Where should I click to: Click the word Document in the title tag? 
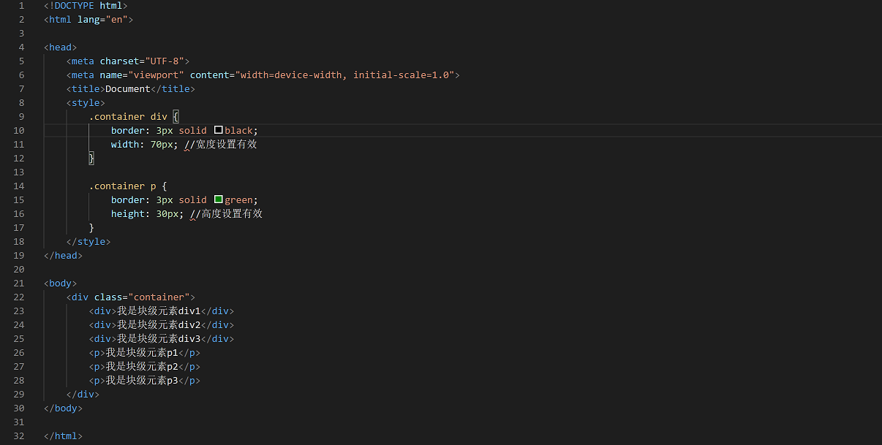128,88
